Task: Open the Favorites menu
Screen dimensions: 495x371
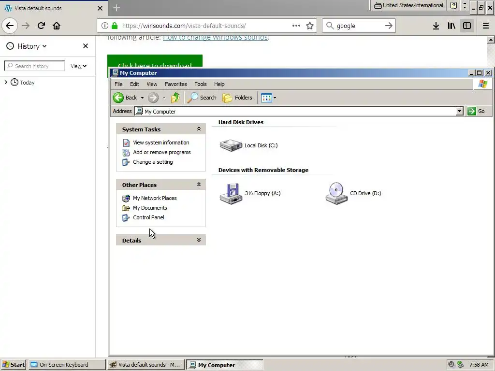Action: 176,84
